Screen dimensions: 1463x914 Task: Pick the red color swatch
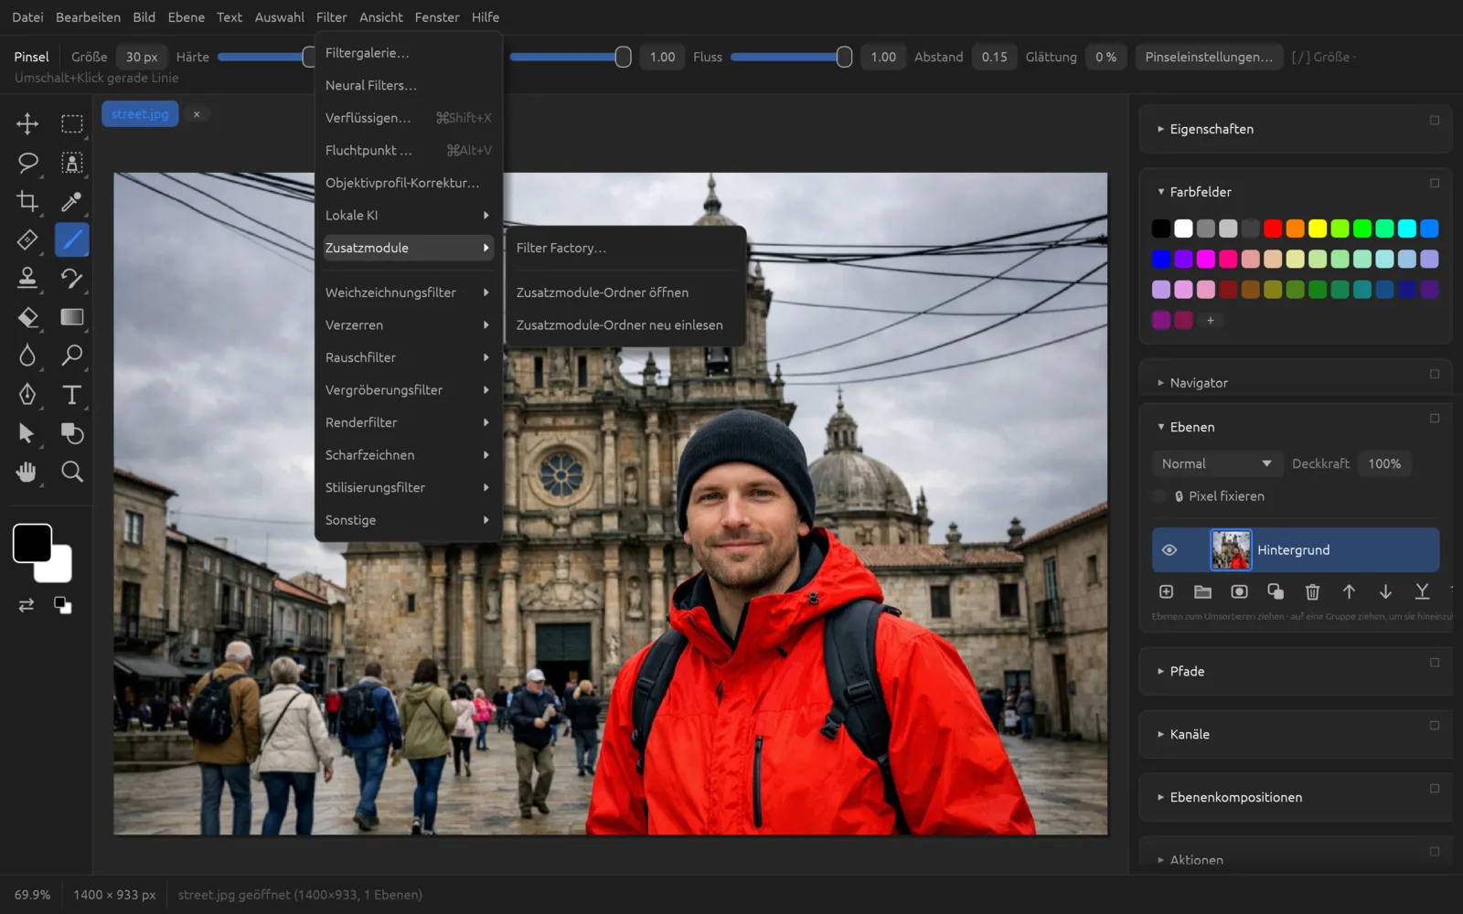1273,228
